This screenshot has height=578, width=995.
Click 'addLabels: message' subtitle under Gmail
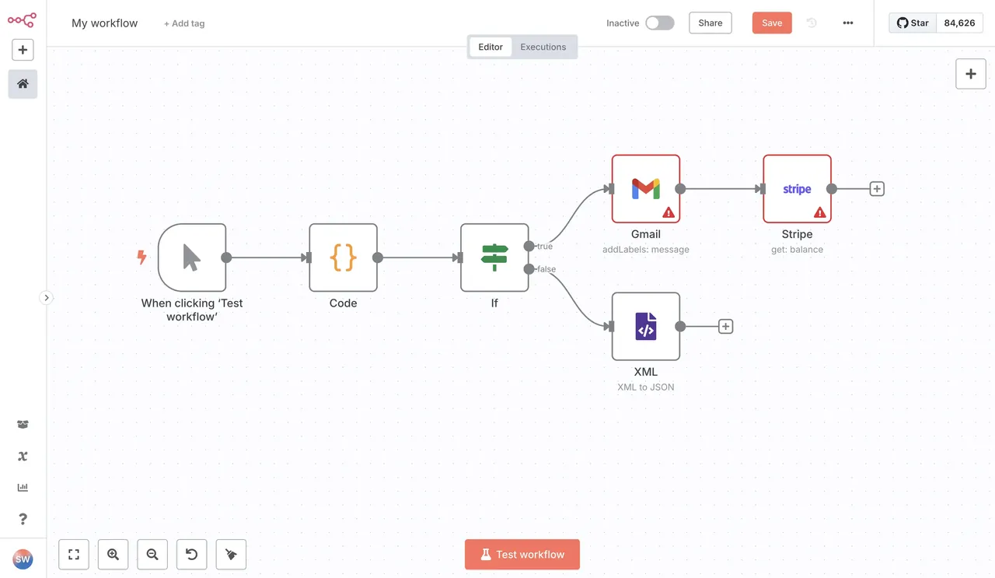(646, 250)
